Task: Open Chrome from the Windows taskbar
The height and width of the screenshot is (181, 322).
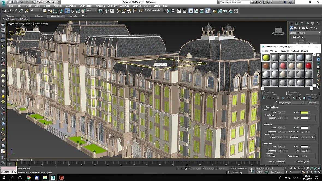Action: (x=29, y=178)
